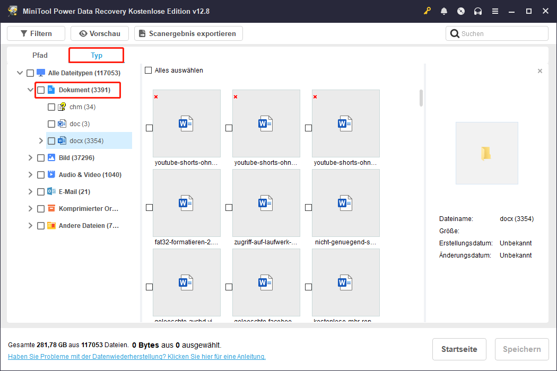Screen dimensions: 557x371
Task: Click the yellow license key icon
Action: [427, 11]
